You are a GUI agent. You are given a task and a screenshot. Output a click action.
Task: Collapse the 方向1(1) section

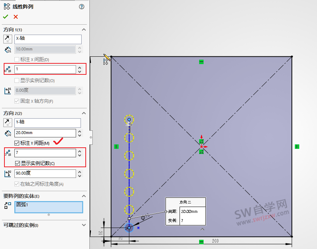[x=83, y=29]
